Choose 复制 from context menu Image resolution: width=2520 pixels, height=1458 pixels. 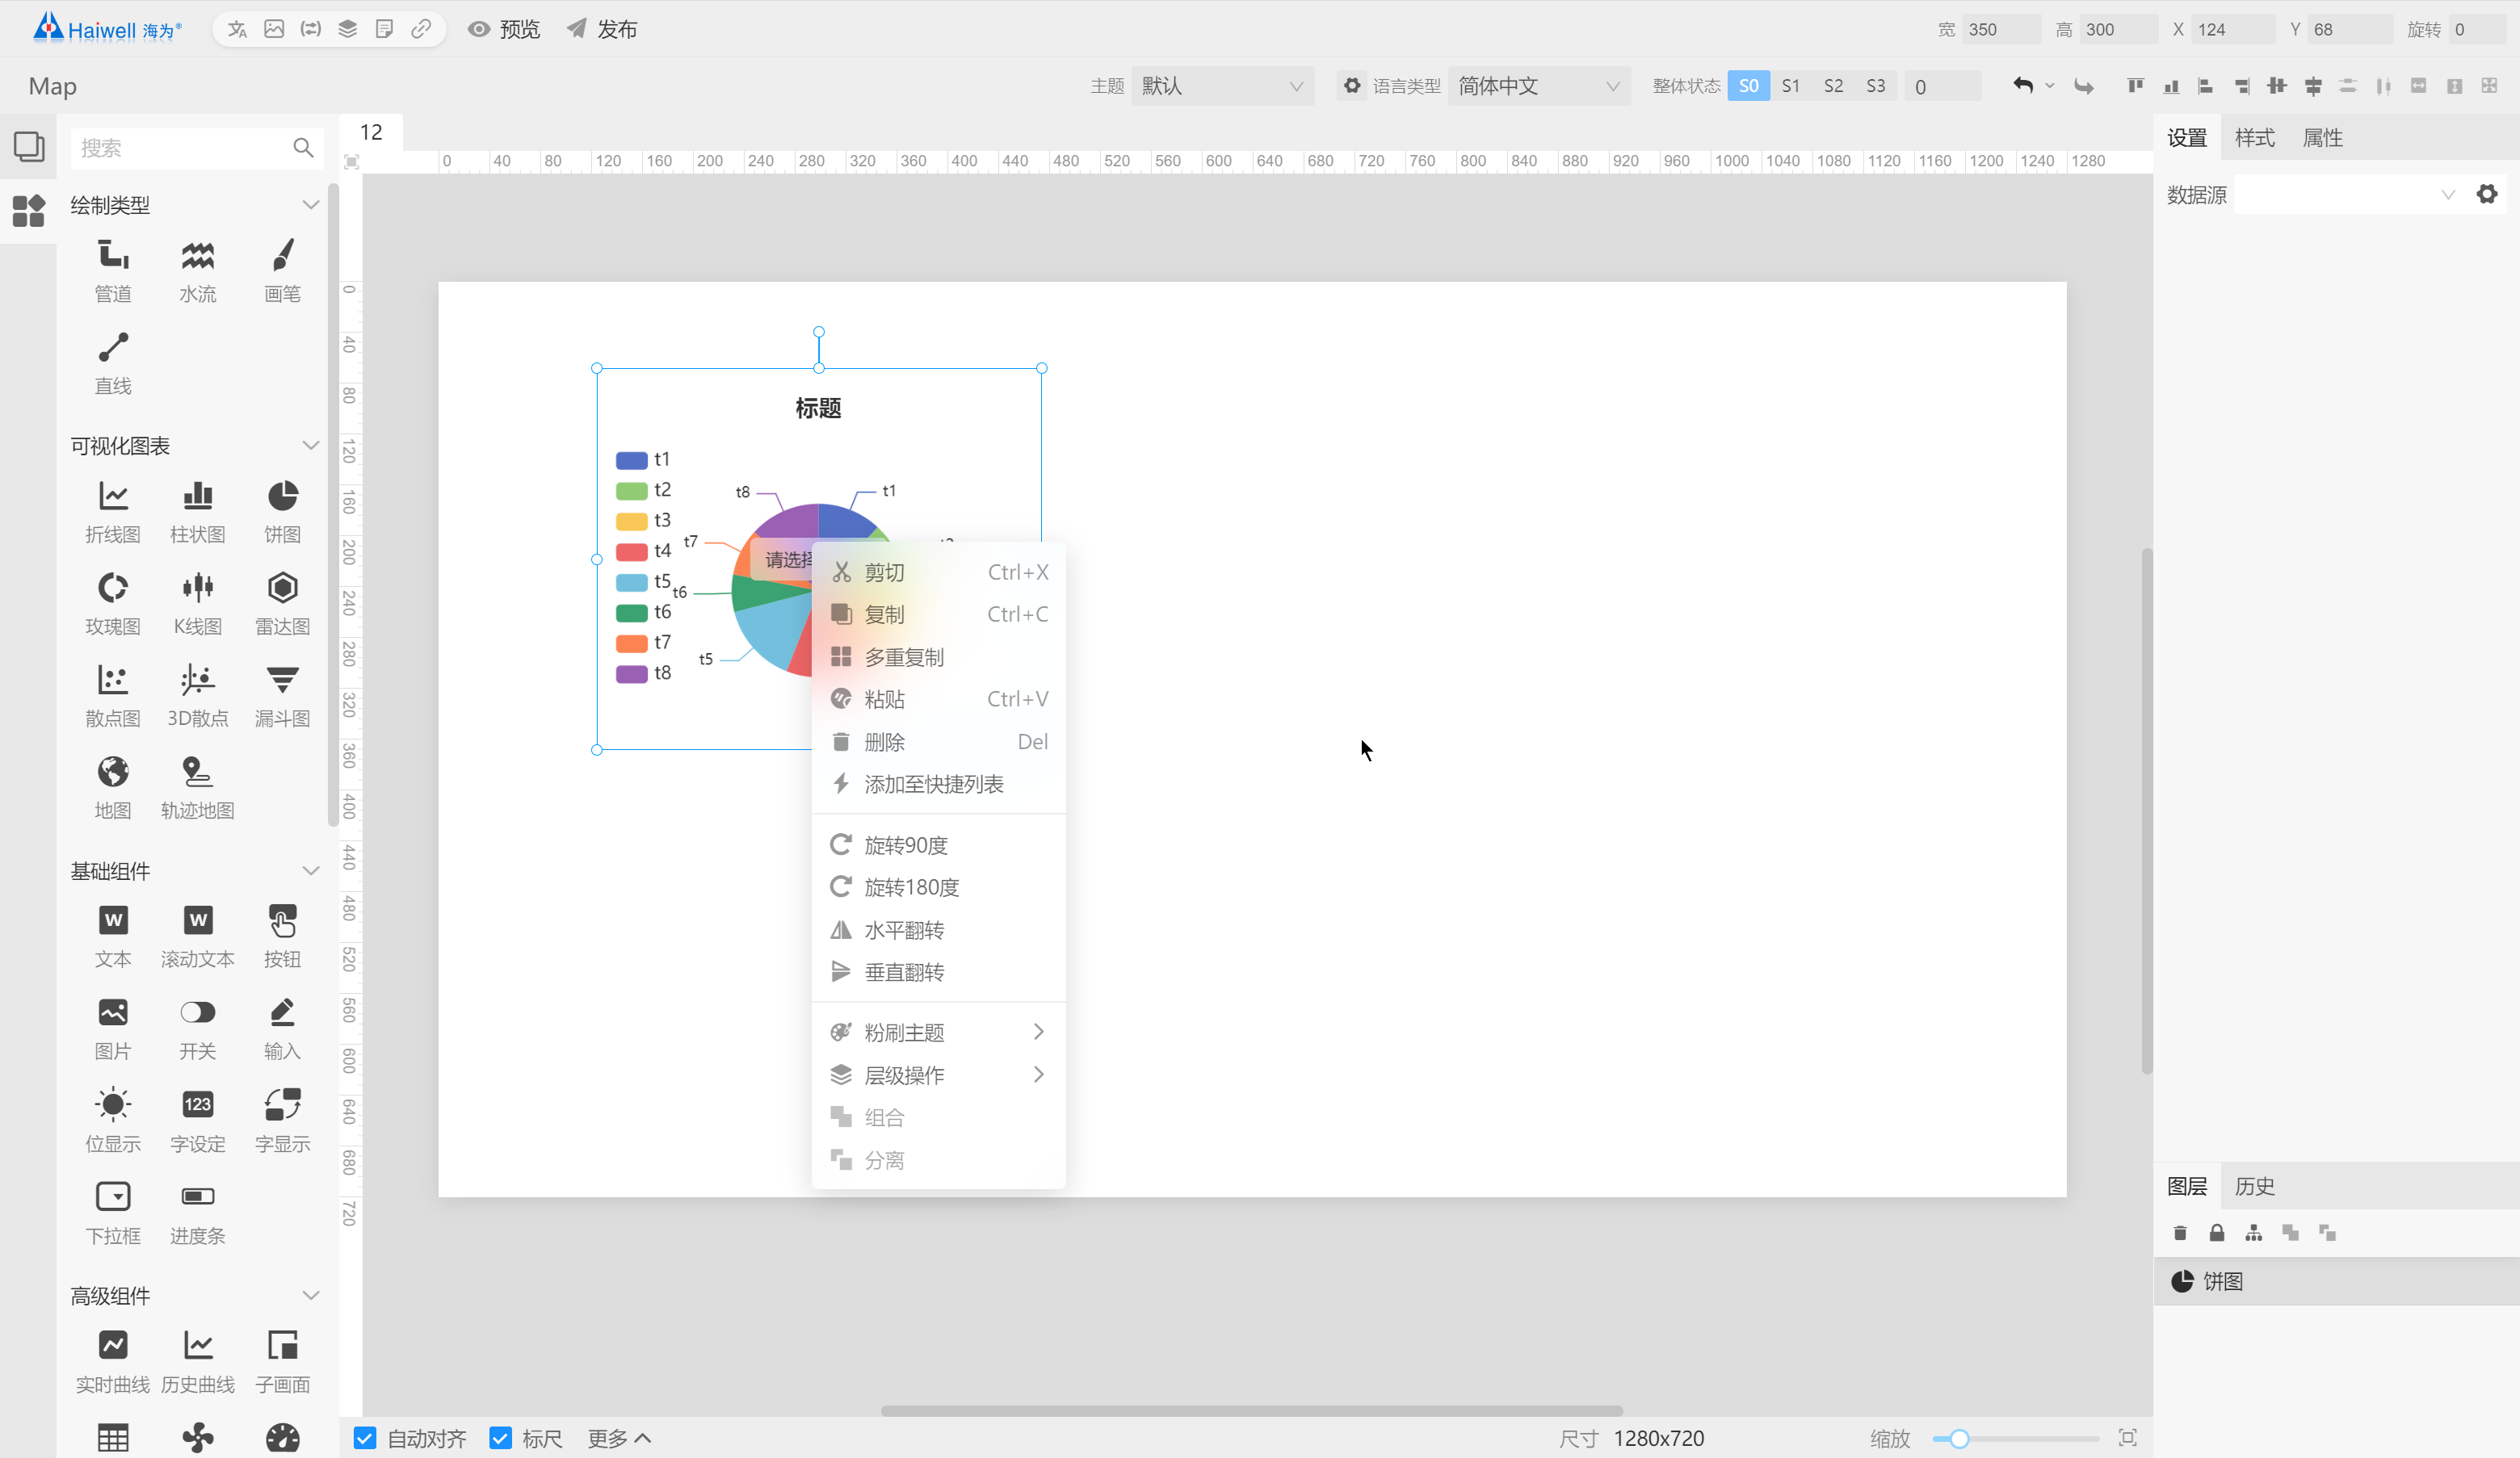pyautogui.click(x=938, y=614)
